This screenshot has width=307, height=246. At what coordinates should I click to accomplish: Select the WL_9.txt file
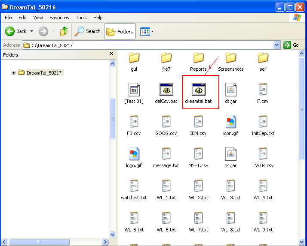click(x=263, y=222)
